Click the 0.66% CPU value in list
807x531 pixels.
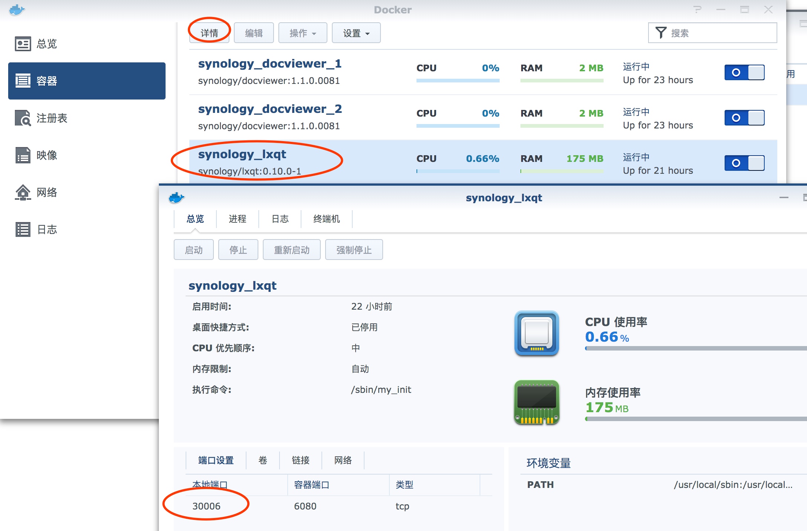pos(483,159)
